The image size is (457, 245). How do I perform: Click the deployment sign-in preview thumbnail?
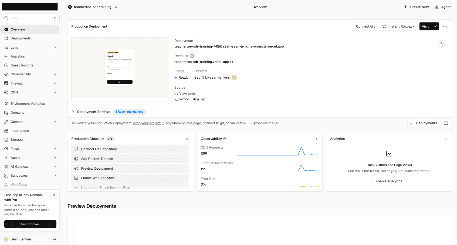(120, 69)
